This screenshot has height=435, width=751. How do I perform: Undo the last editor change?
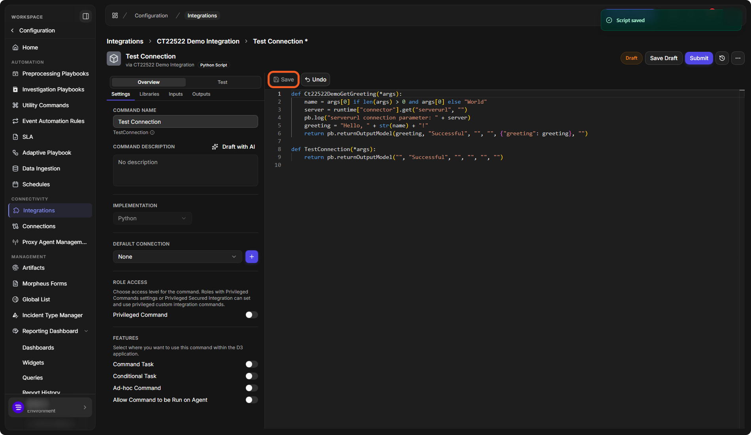(315, 79)
